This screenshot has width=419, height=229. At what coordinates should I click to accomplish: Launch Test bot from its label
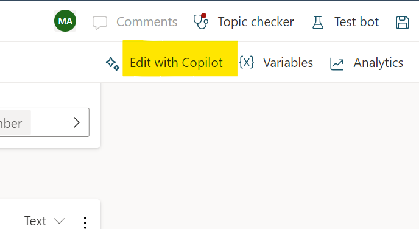[x=356, y=22]
